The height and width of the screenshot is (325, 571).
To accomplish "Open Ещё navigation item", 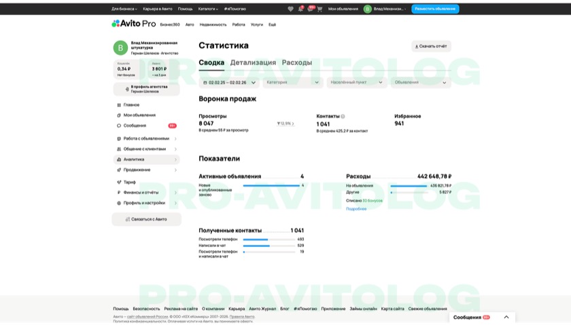I will pyautogui.click(x=273, y=24).
